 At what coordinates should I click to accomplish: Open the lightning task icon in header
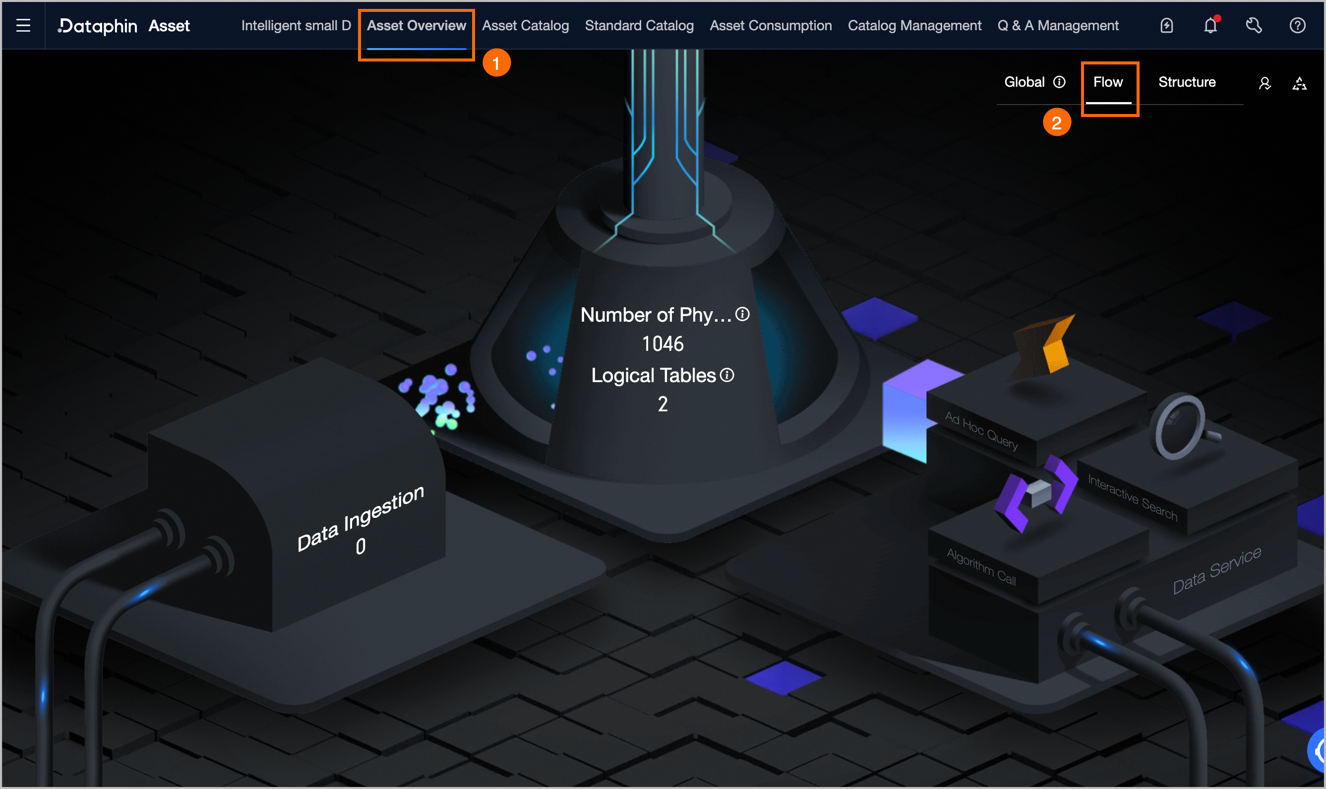point(1166,25)
